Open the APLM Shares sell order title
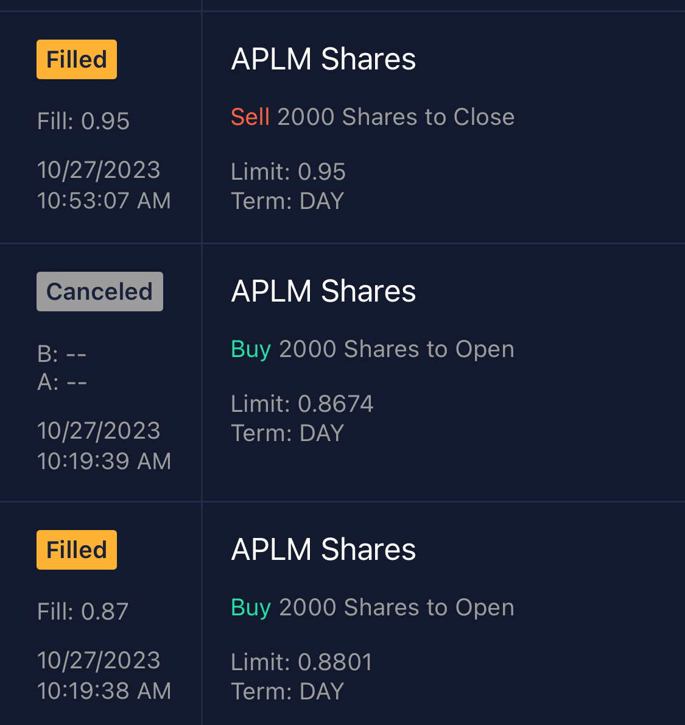 [323, 59]
